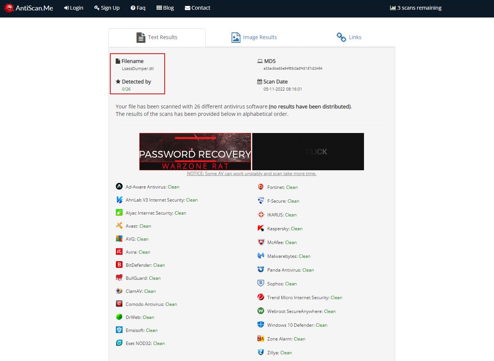Image resolution: width=494 pixels, height=361 pixels.
Task: Click the McAfee icon
Action: click(x=261, y=242)
